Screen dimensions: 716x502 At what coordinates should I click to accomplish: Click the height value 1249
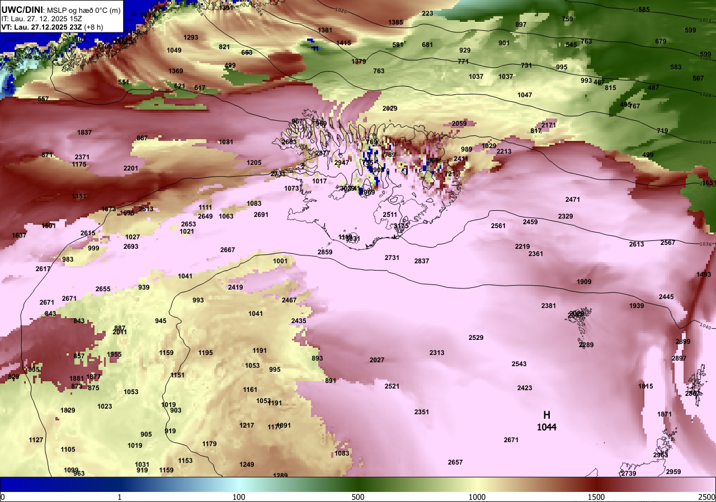click(247, 465)
